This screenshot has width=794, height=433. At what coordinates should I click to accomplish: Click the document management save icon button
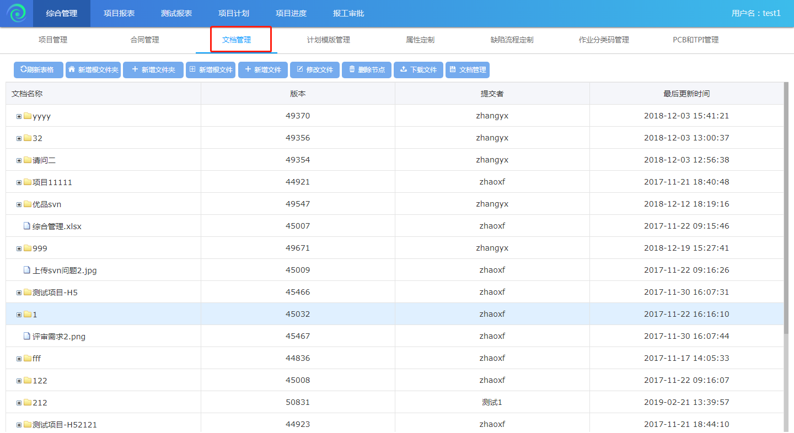pos(453,69)
